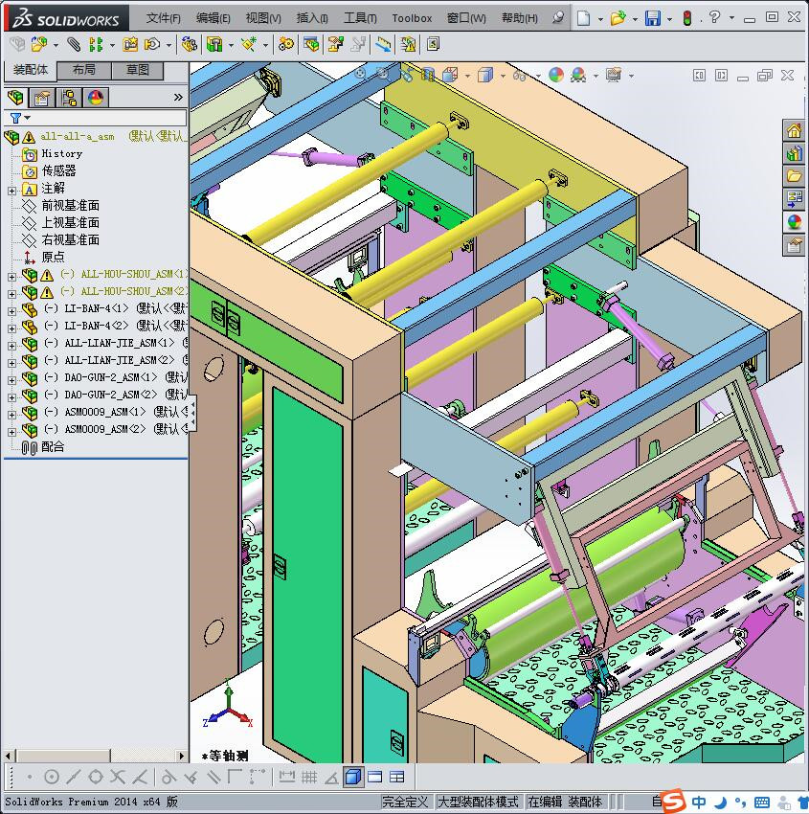Toggle length snap dimension icon
This screenshot has width=809, height=814.
coord(286,778)
